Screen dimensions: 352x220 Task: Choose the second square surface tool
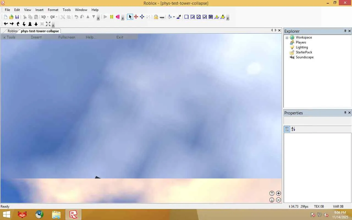coord(193,17)
